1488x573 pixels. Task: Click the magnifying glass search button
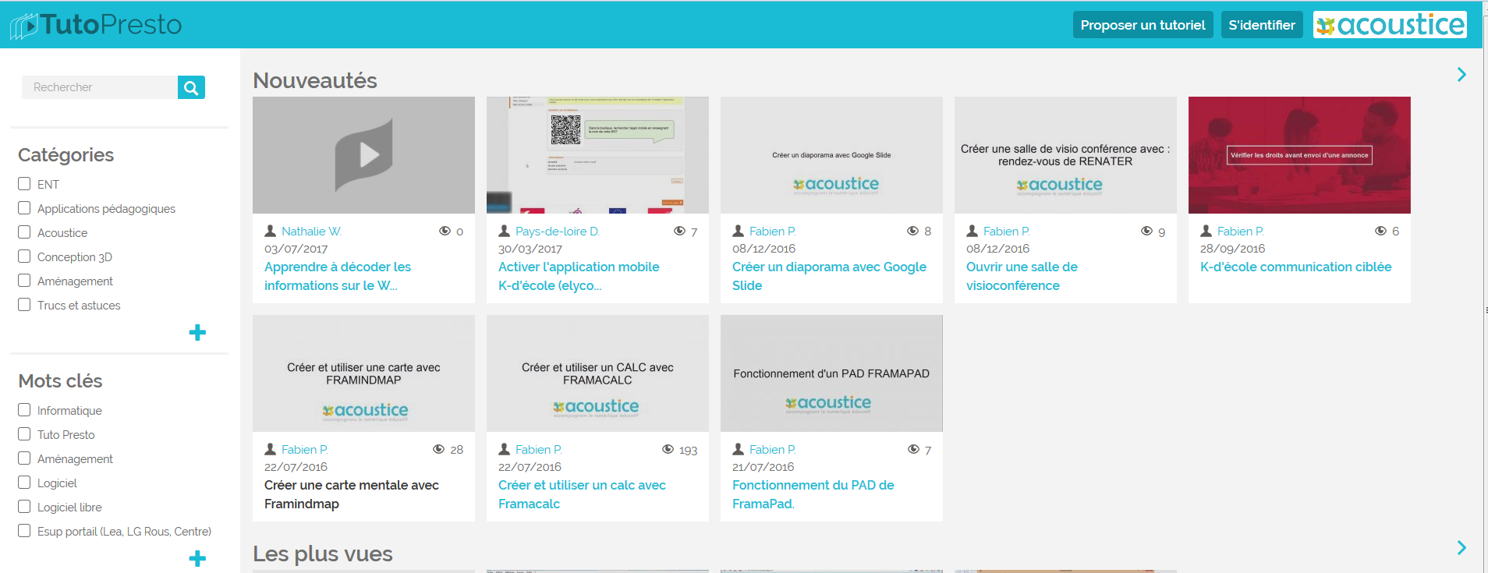pyautogui.click(x=191, y=87)
